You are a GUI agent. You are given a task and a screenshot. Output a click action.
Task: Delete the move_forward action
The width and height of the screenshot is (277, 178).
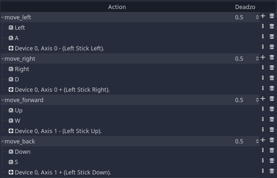coord(272,99)
